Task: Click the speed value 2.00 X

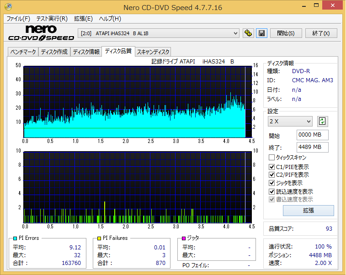Action: (323, 263)
